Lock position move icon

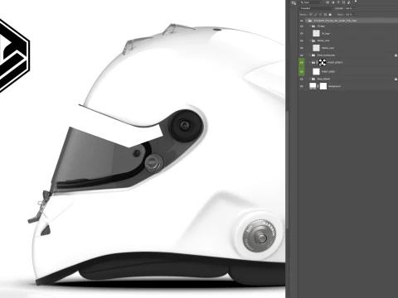coord(320,14)
